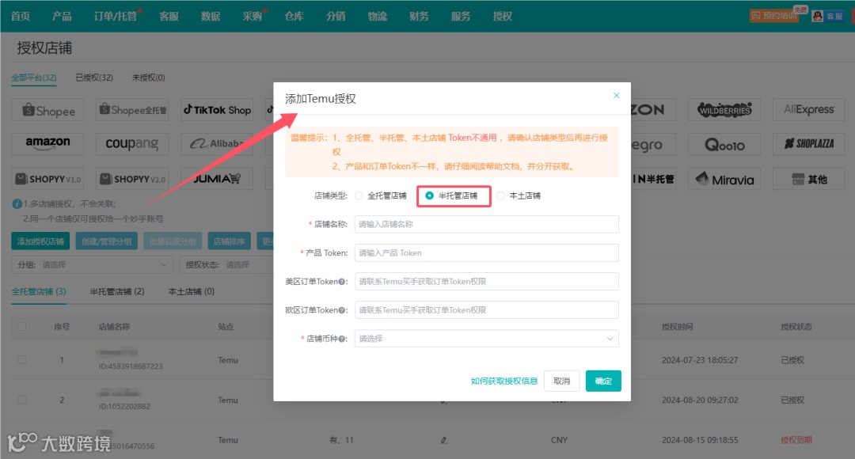855x459 pixels.
Task: Open the 如何获取授权信息 help link
Action: 504,381
